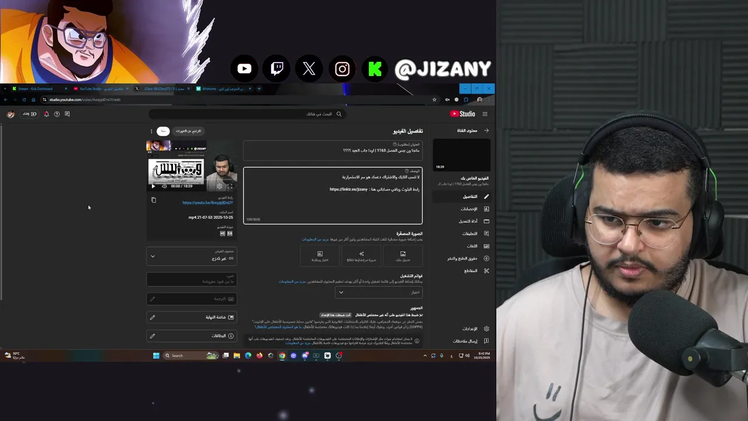Click the video title text box
Image resolution: width=748 pixels, height=421 pixels.
point(333,150)
